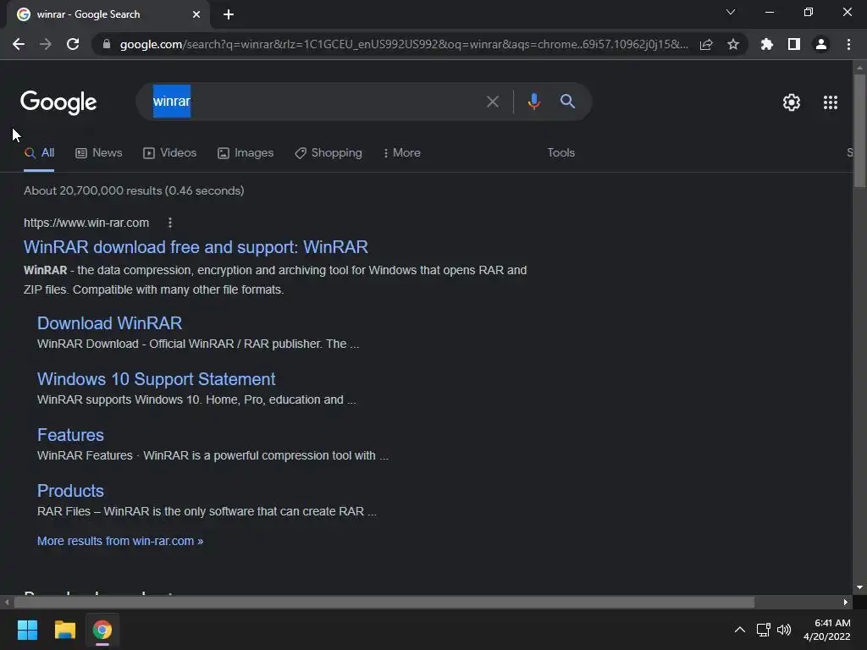Open the Extensions puzzle icon

point(767,44)
